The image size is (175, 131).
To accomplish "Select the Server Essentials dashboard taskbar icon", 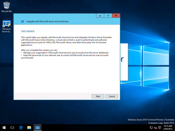I will (x=37, y=128).
